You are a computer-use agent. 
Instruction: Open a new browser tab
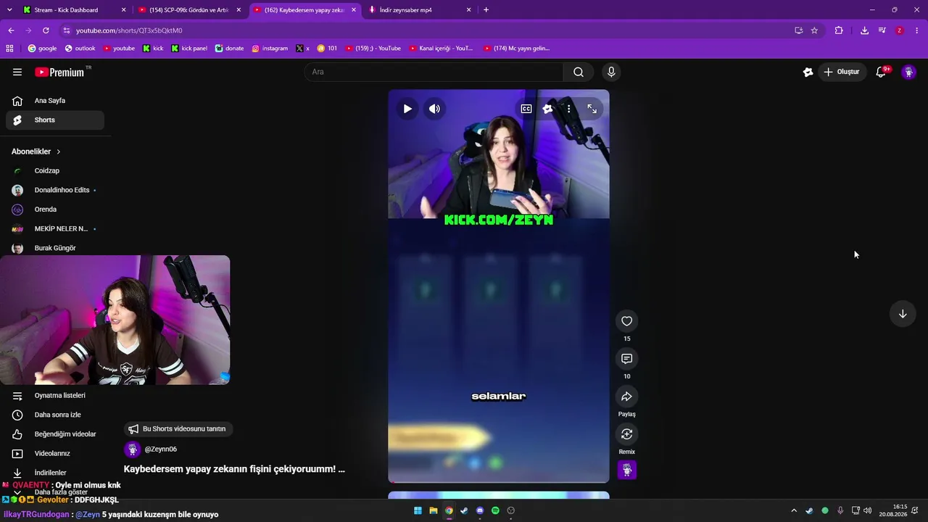486,10
